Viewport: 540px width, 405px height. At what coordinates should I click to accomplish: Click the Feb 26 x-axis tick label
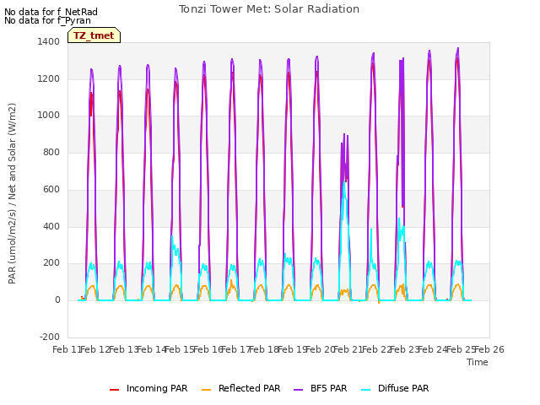tap(489, 349)
